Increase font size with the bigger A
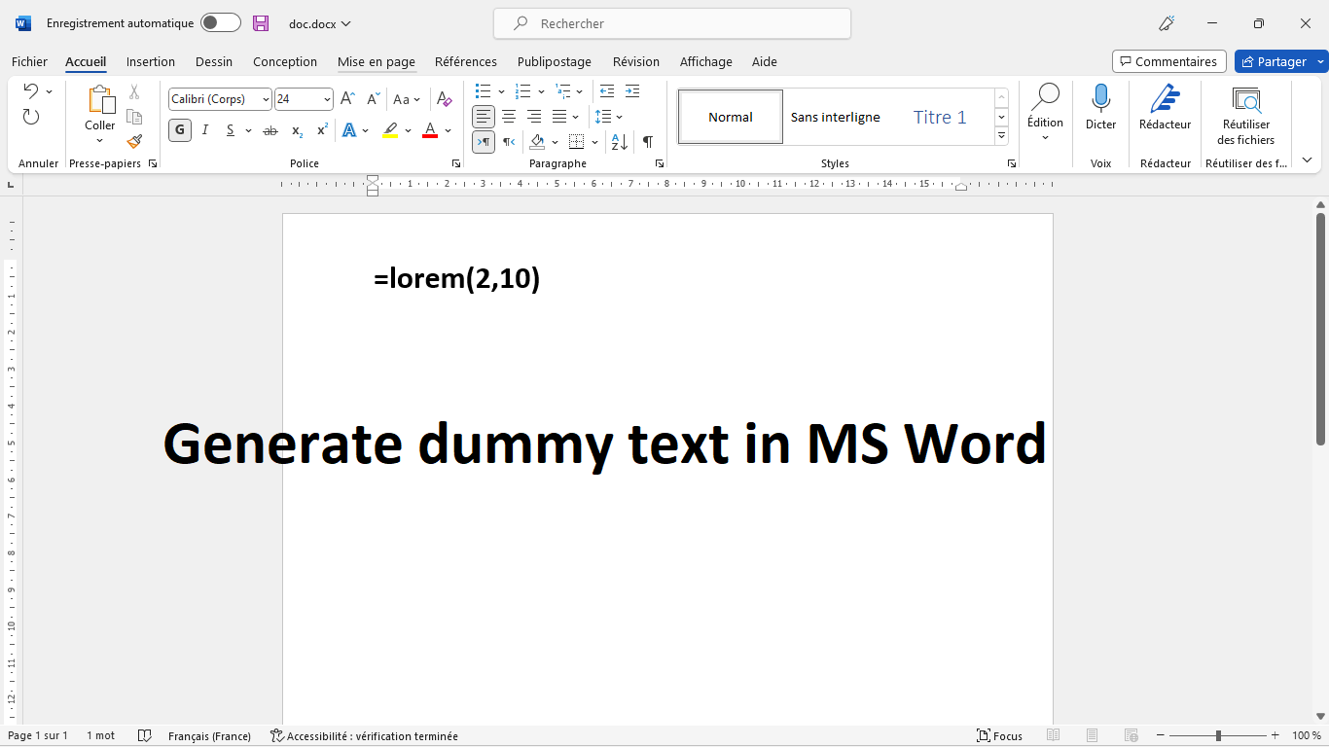The width and height of the screenshot is (1329, 747). click(347, 99)
